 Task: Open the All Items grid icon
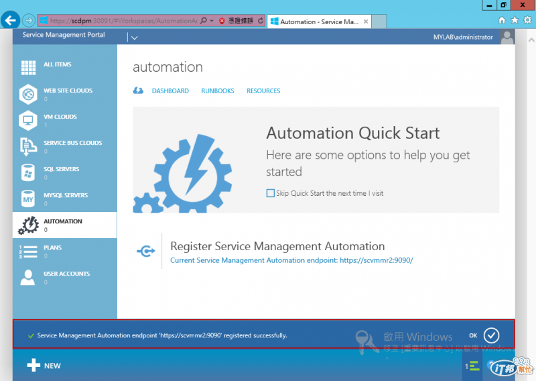(x=28, y=68)
